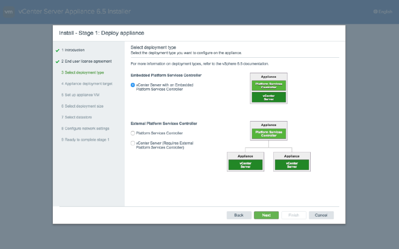Click the VMware vm logo icon
399x249 pixels.
pyautogui.click(x=8, y=12)
